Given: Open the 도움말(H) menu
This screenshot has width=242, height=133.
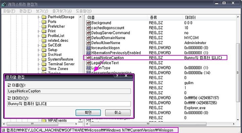Looking at the screenshot, I should point(84,11).
